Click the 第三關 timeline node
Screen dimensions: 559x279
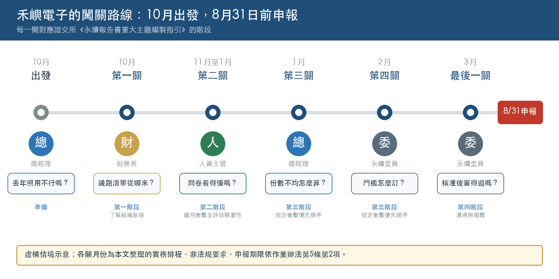(x=299, y=112)
